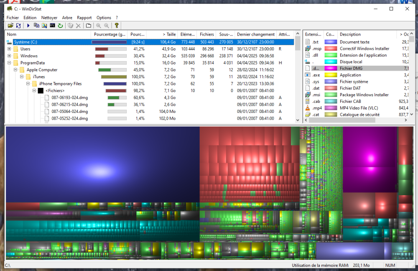Viewport: 418px width, 271px height.
Task: Click the Zoom In magnifier icon
Action: [98, 26]
